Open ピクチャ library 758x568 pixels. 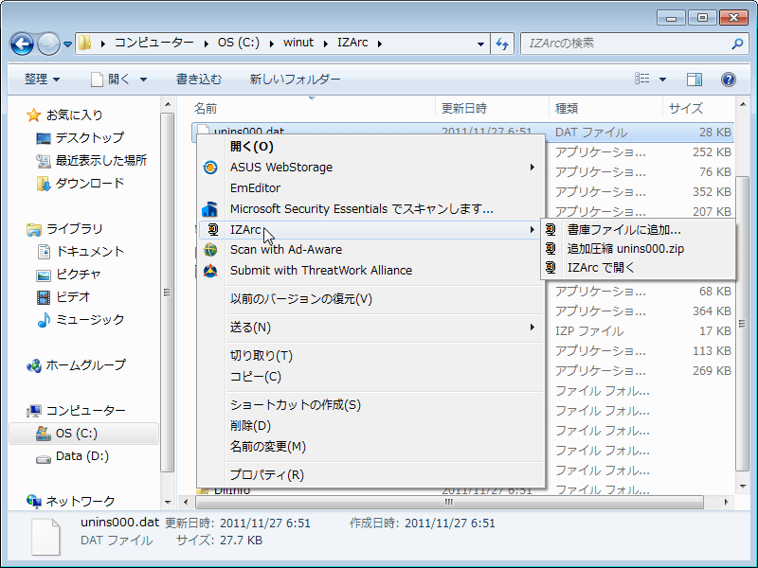[x=68, y=275]
